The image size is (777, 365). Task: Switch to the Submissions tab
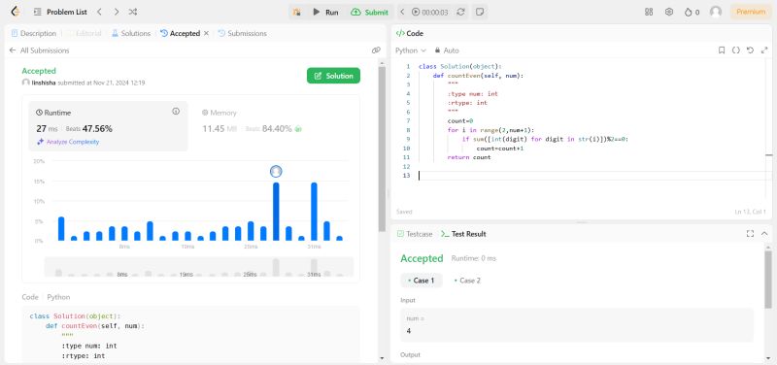[242, 33]
